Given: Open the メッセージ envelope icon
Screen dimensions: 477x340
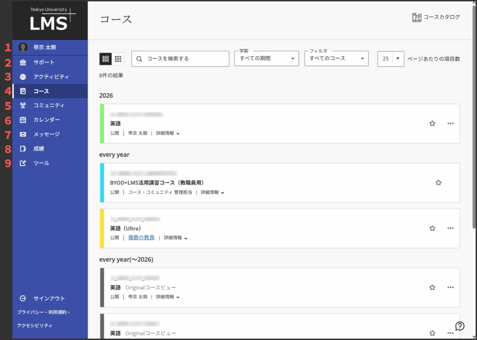Looking at the screenshot, I should 23,134.
